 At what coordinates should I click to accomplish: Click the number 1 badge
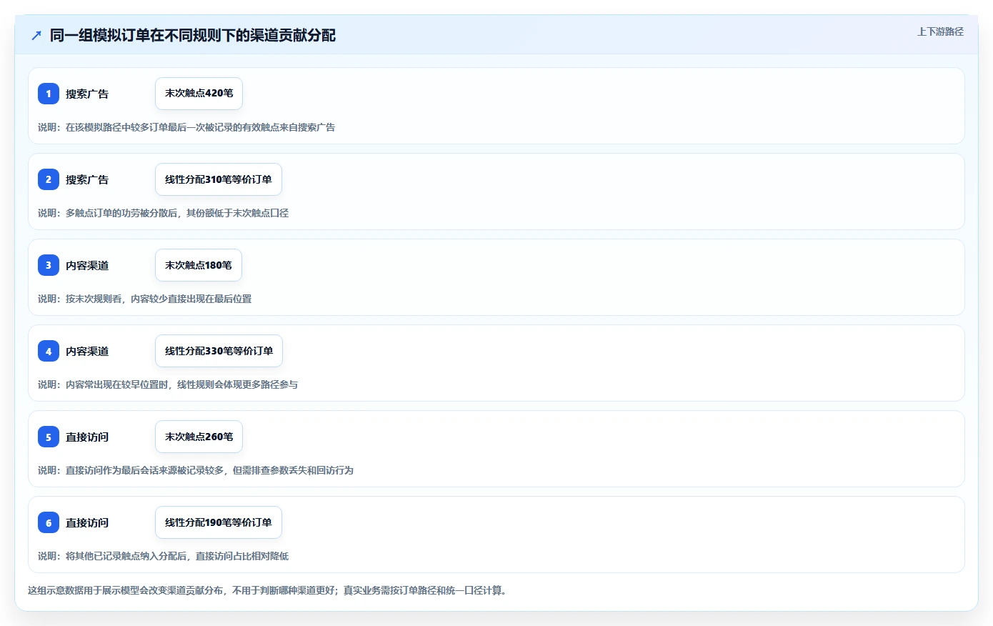pyautogui.click(x=49, y=94)
